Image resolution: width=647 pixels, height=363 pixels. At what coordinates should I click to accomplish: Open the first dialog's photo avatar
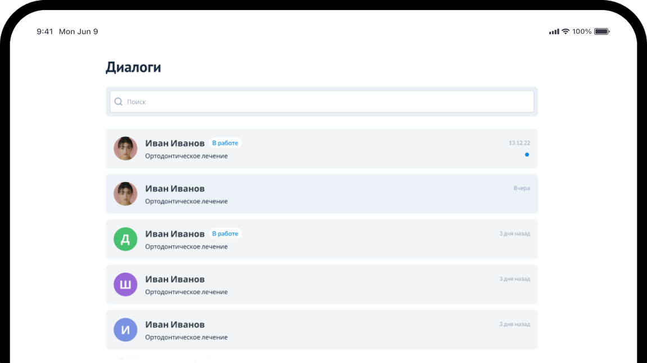[126, 148]
